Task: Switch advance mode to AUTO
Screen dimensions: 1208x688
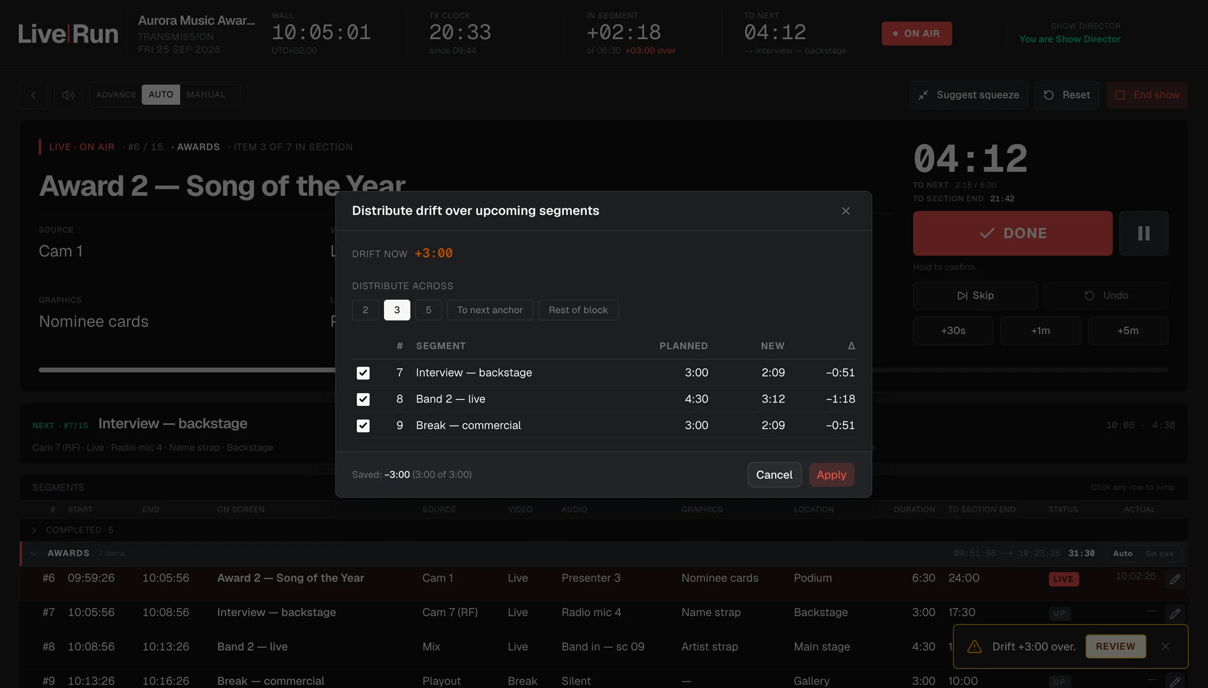Action: 161,95
